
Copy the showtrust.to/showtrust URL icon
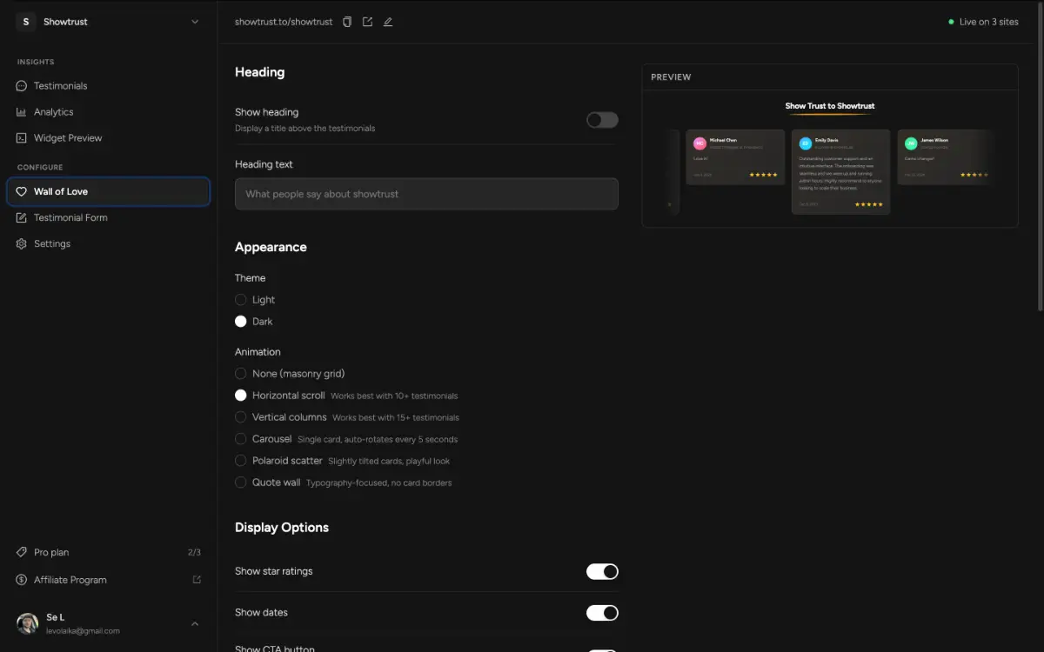(x=347, y=22)
